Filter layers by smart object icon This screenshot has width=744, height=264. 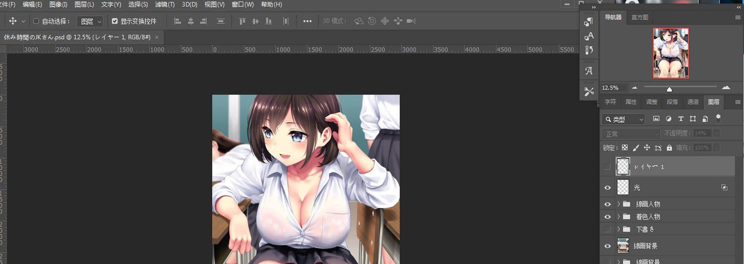705,119
